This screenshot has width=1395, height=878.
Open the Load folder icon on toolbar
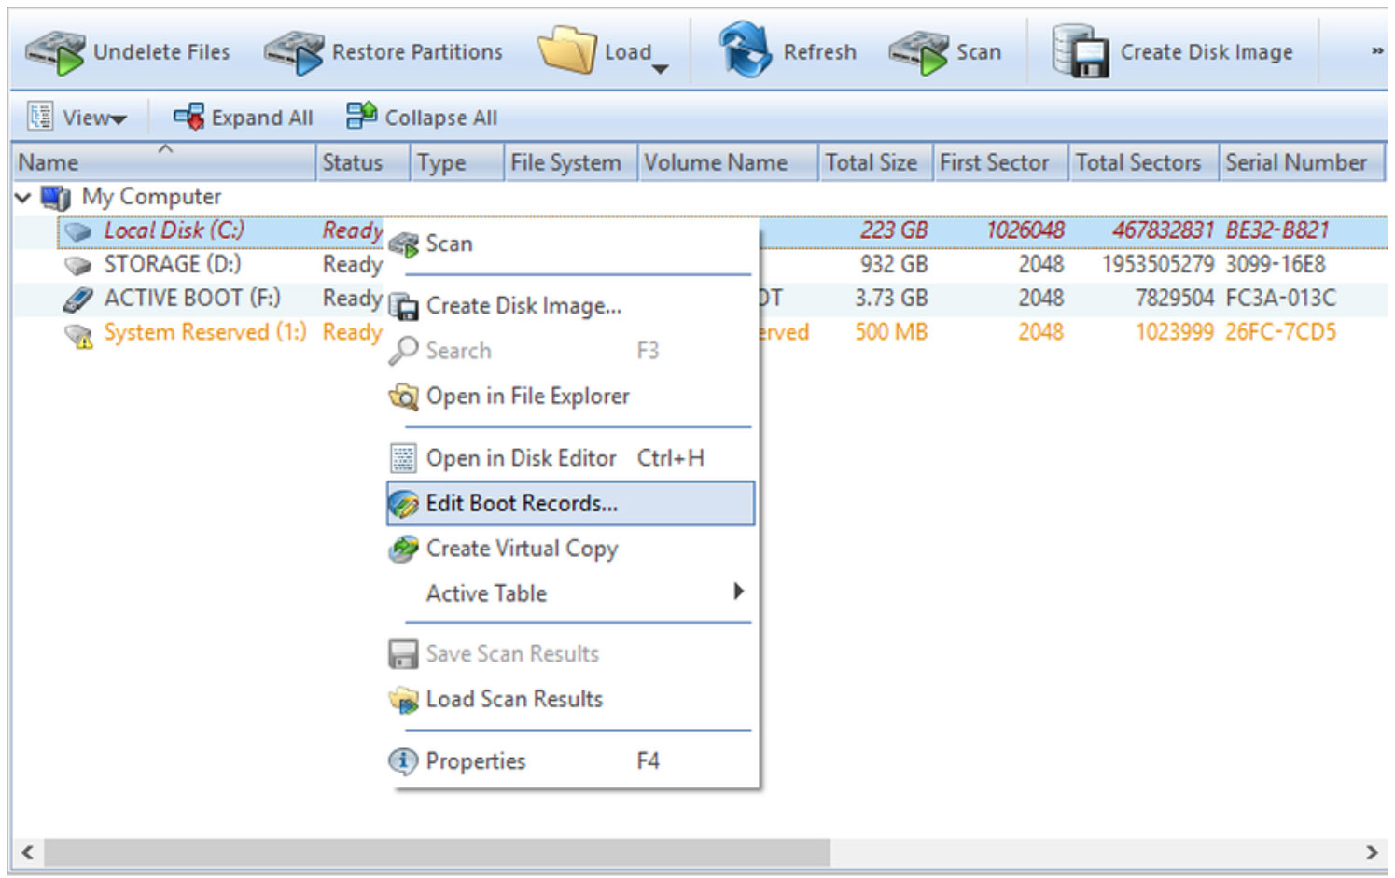click(x=565, y=49)
